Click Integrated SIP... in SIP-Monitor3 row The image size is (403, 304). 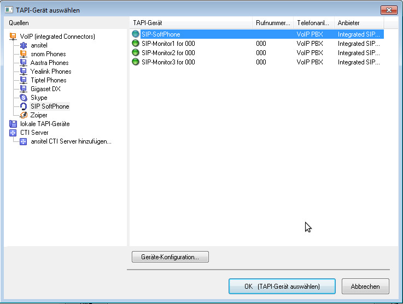(x=359, y=62)
